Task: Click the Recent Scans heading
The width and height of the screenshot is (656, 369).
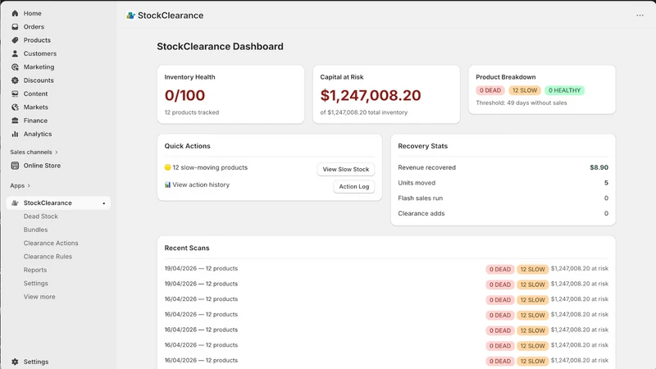Action: (187, 248)
